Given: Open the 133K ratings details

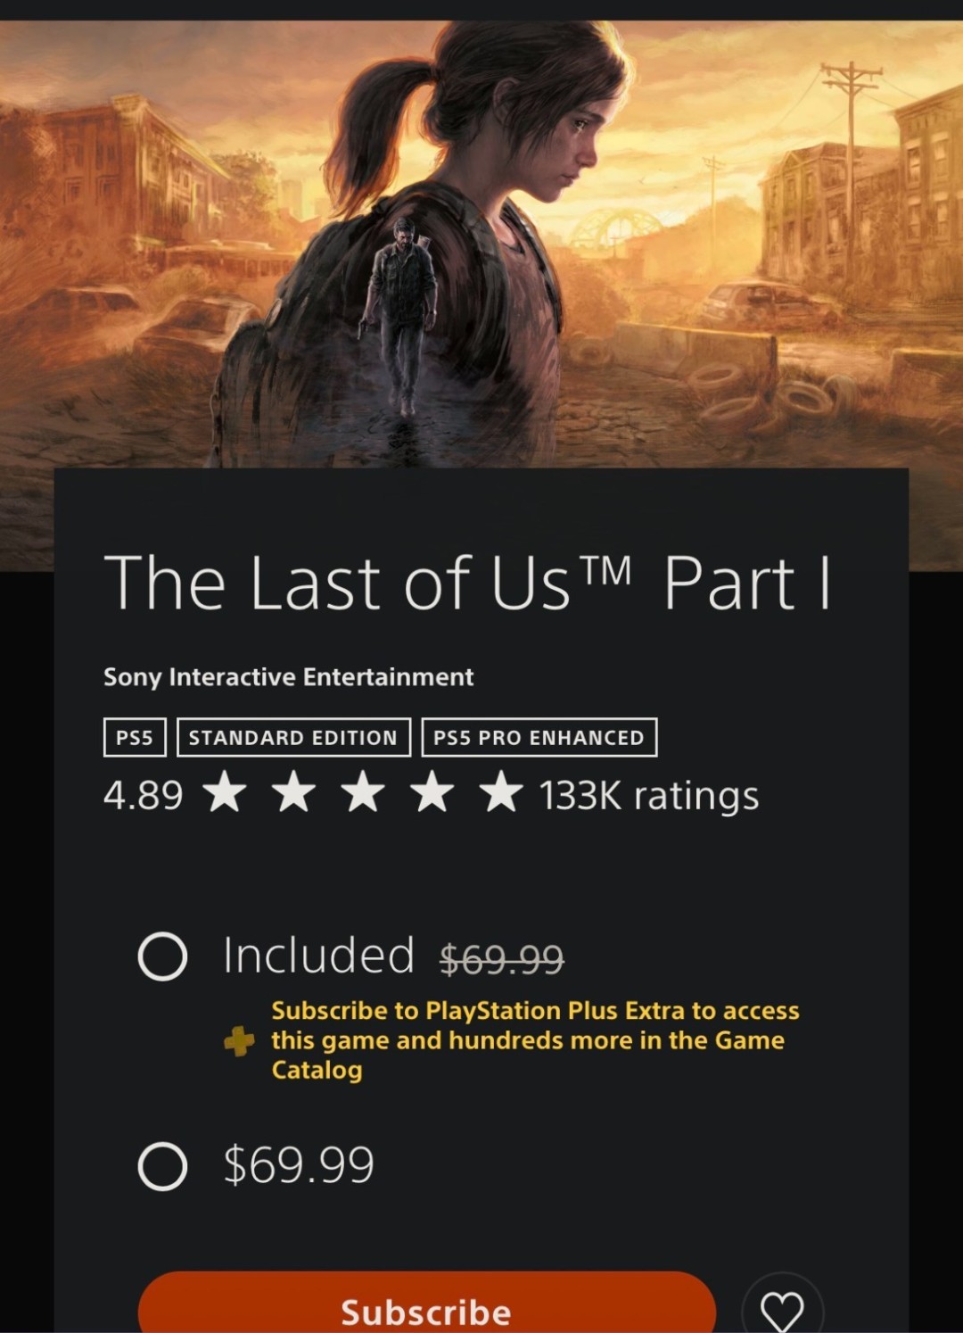Looking at the screenshot, I should [649, 794].
